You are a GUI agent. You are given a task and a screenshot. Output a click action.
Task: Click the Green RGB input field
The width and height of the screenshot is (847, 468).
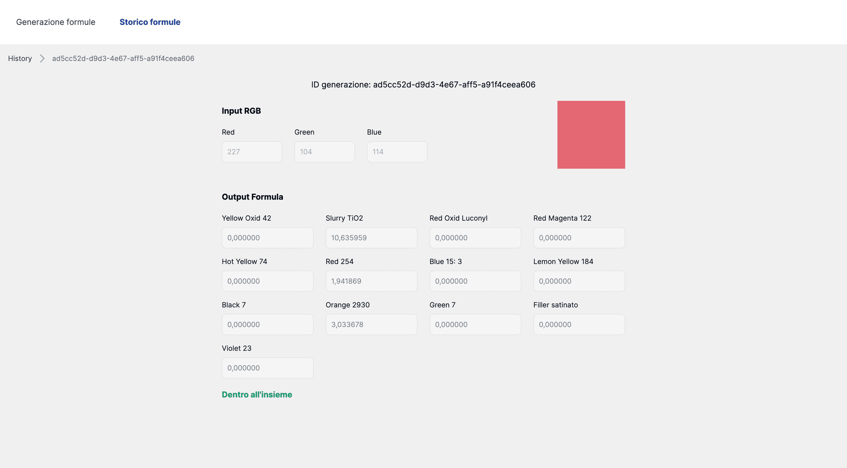coord(324,152)
